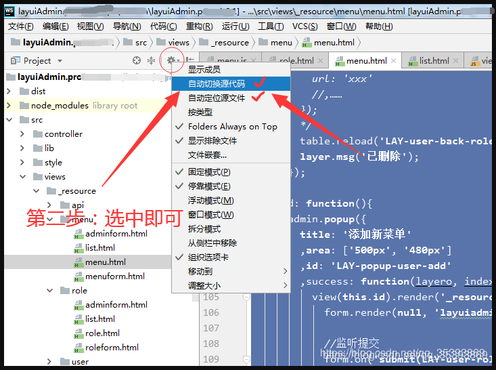Image resolution: width=496 pixels, height=370 pixels.
Task: Collapse the _resource folder arrow
Action: (x=37, y=191)
